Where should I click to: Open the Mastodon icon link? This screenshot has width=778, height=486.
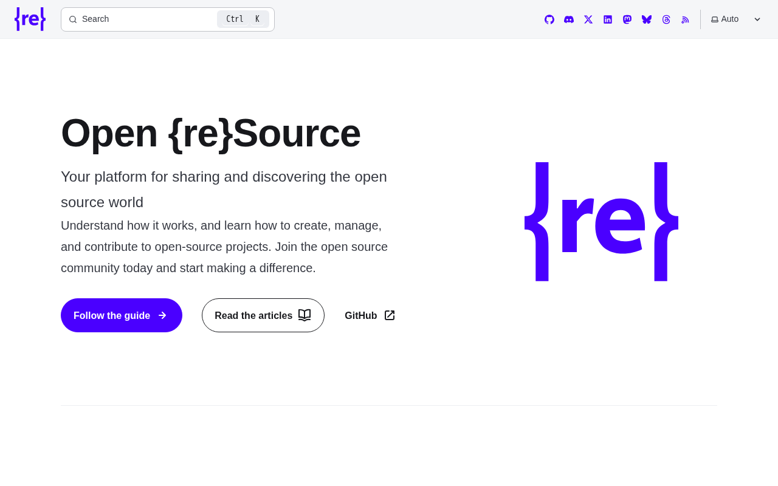tap(627, 19)
